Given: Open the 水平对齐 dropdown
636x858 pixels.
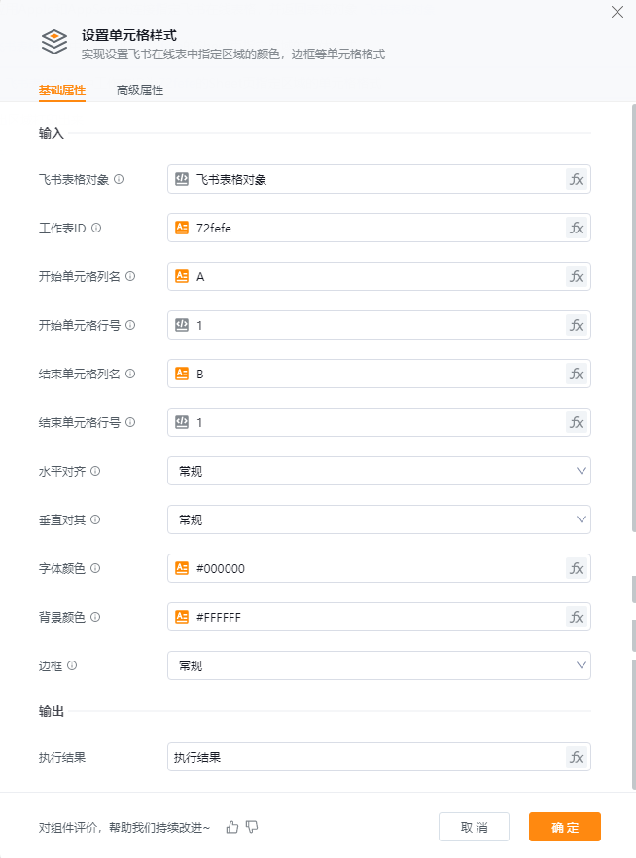Looking at the screenshot, I should pyautogui.click(x=378, y=471).
